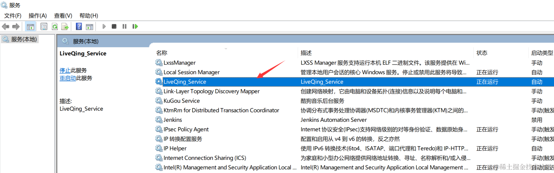The image size is (554, 173).
Task: Click the Refresh icon in the toolbar
Action: 54,26
